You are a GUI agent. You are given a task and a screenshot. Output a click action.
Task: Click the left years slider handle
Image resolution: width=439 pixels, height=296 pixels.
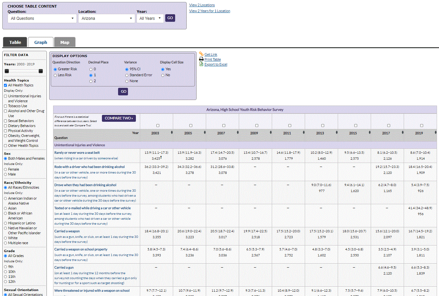pyautogui.click(x=7, y=71)
